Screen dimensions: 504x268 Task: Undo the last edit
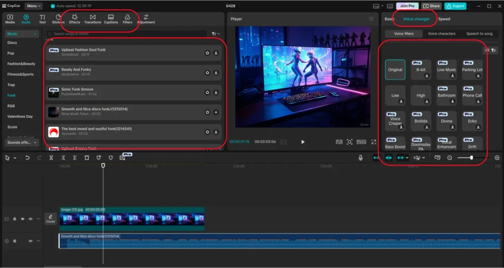tap(28, 157)
